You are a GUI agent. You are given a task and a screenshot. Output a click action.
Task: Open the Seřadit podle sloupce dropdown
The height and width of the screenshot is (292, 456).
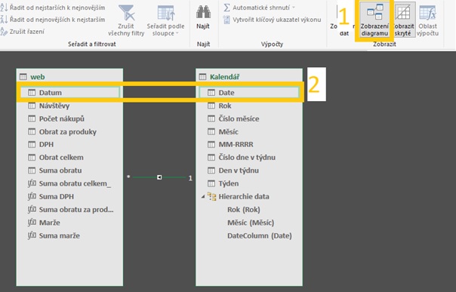coord(165,20)
